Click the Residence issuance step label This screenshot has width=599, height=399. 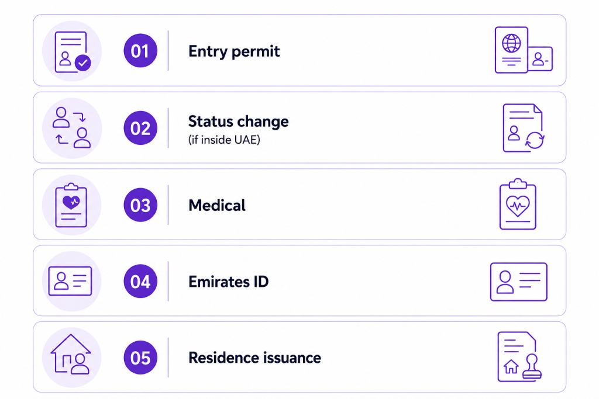[255, 358]
